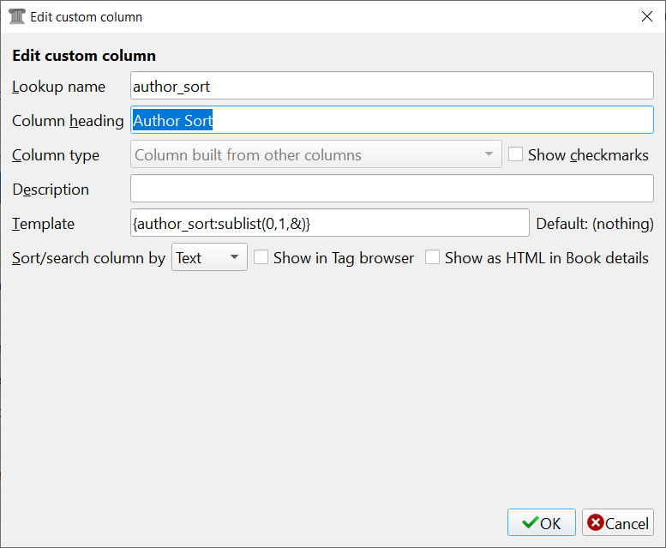Select the empty Description input box

click(392, 189)
